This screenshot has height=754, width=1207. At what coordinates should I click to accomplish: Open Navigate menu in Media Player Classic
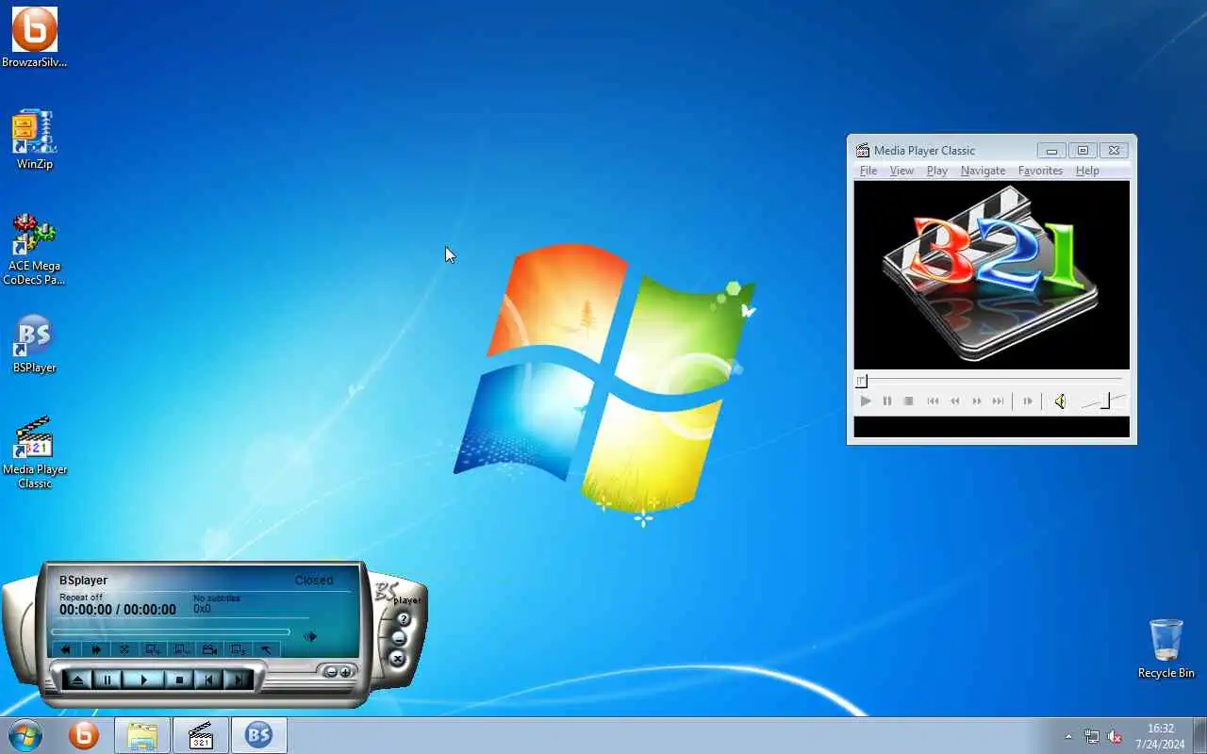coord(983,171)
